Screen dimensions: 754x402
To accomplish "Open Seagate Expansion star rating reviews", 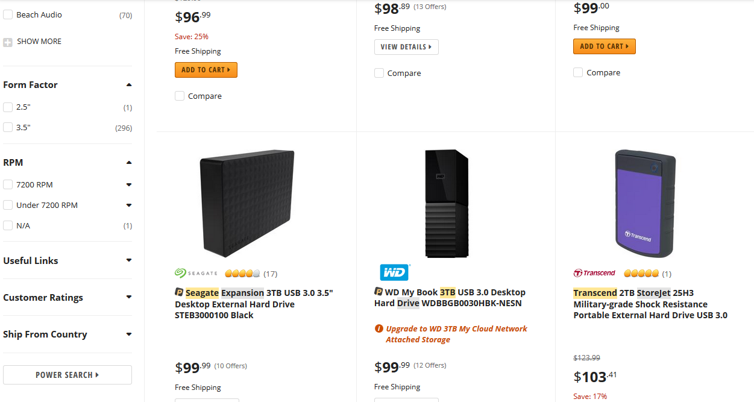I will (x=242, y=274).
